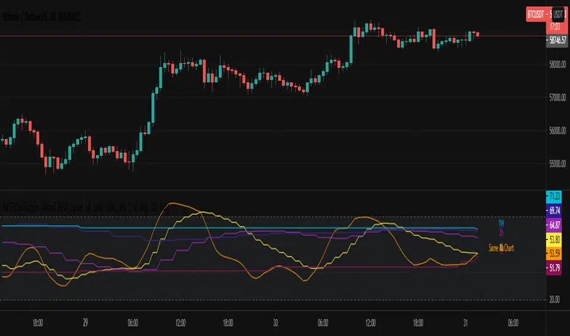Image resolution: width=570 pixels, height=336 pixels.
Task: Select the indigo 69.74 indicator value label
Action: point(554,211)
